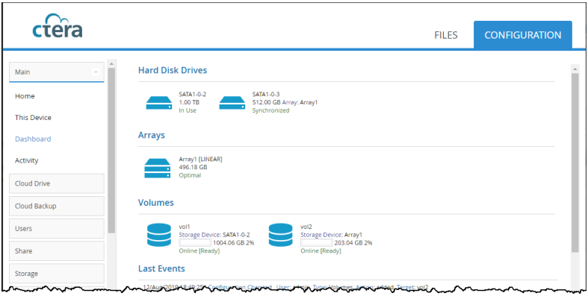Screen dimensions: 588x296
Task: Click the SATA1-0-3 drive name
Action: click(x=266, y=94)
